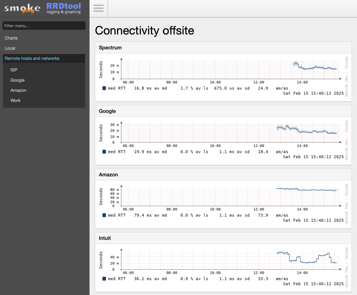Image resolution: width=357 pixels, height=295 pixels.
Task: Click the SmokePing logo
Action: click(22, 8)
